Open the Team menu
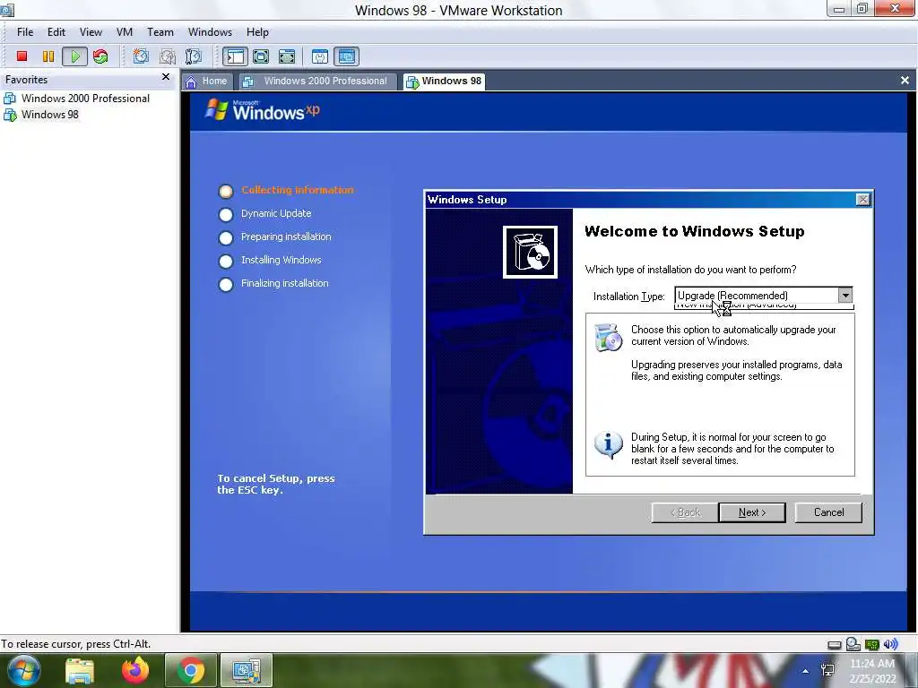Viewport: 918px width, 688px height. click(160, 32)
